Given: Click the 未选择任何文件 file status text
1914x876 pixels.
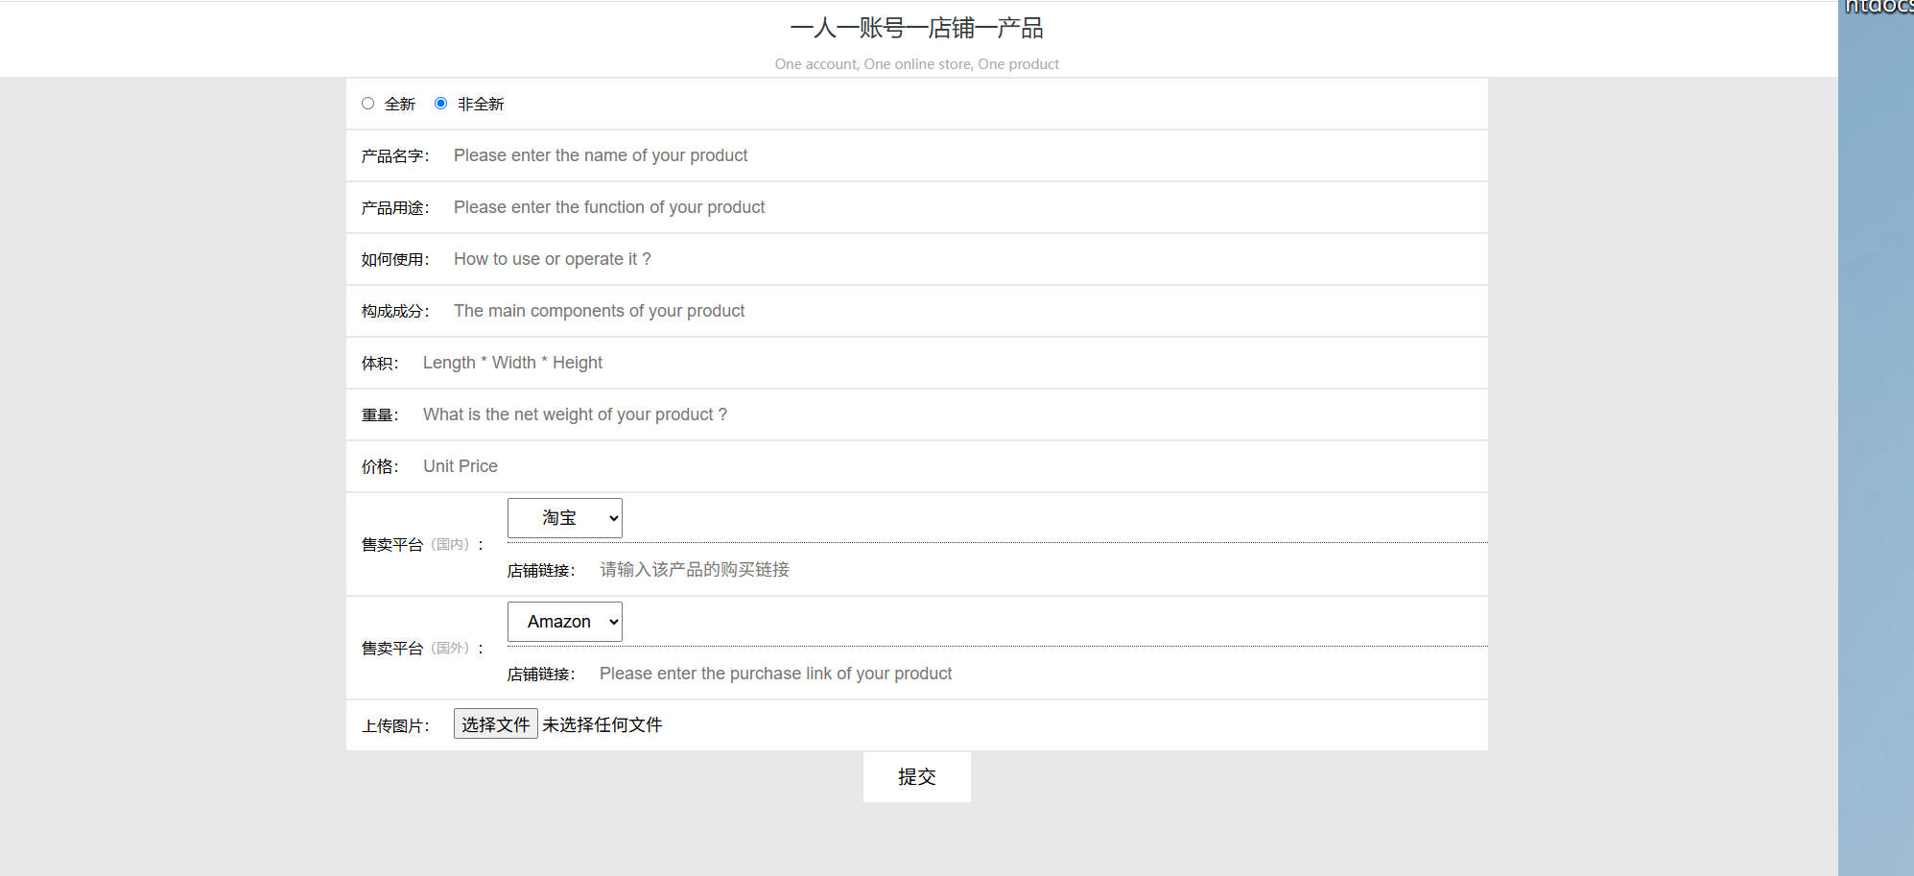Looking at the screenshot, I should [603, 725].
